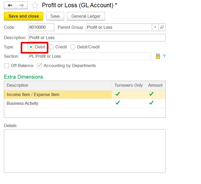Choose the Debit/Credit radio option
Screen dimensions: 201x184
click(x=73, y=47)
